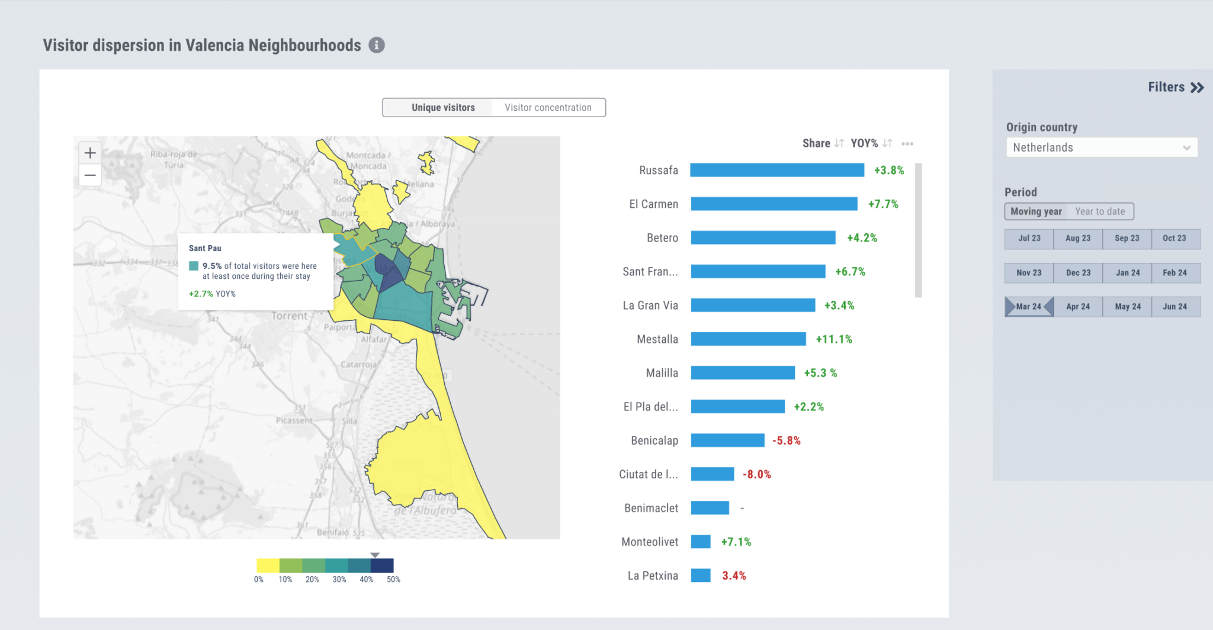The image size is (1213, 630).
Task: Click the Betero +4.2% value
Action: click(862, 238)
